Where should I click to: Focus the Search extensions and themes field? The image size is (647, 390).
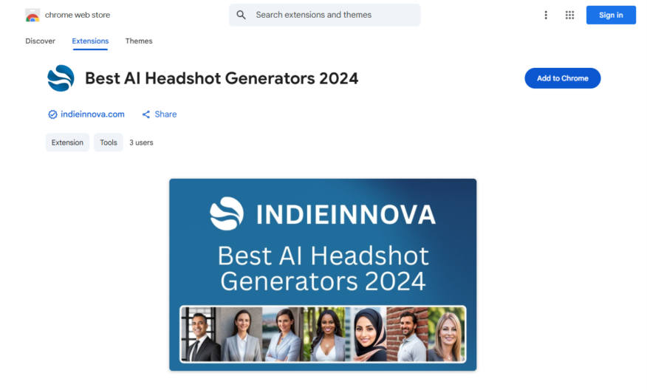pos(325,16)
